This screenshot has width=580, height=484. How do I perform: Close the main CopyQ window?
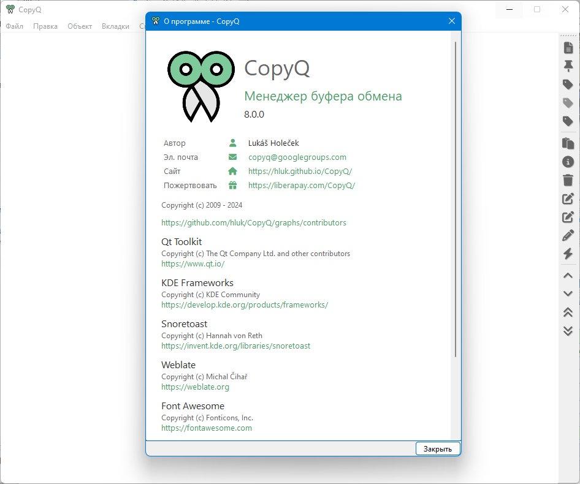[x=565, y=9]
